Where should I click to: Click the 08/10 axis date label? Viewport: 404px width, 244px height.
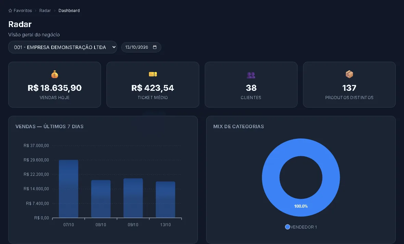[101, 225]
